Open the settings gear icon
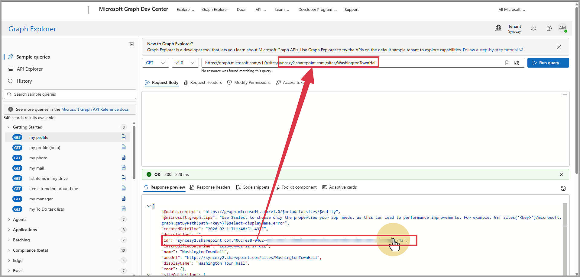Viewport: 580px width, 277px height. 533,28
